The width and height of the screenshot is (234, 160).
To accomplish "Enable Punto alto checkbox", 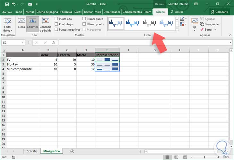I will click(56, 19).
